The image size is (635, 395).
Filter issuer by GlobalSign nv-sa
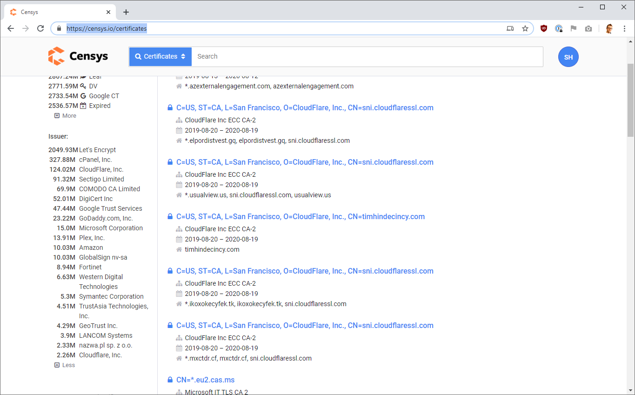point(103,257)
